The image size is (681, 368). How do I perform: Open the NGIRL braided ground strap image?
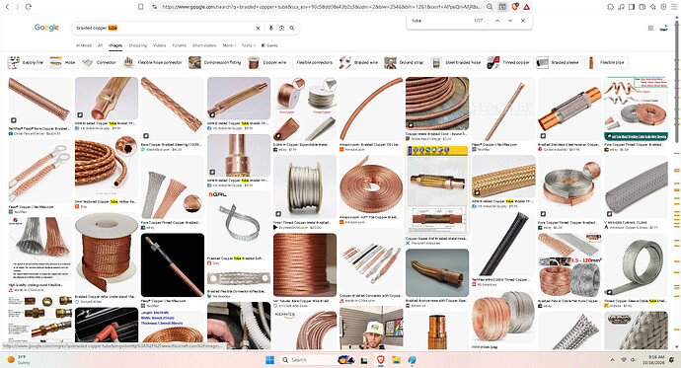(239, 223)
